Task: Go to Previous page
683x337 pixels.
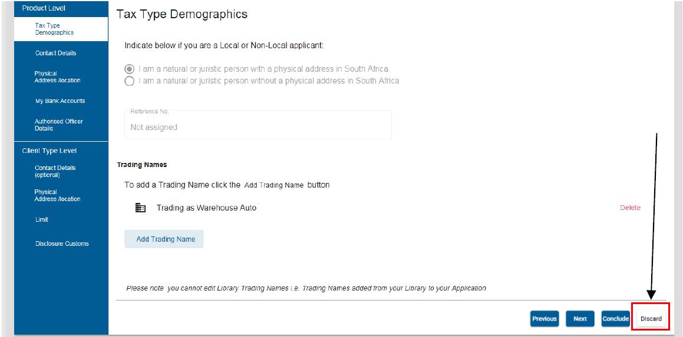Action: [x=544, y=319]
